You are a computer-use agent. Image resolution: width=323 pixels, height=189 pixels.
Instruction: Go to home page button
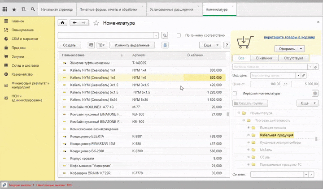click(x=62, y=23)
